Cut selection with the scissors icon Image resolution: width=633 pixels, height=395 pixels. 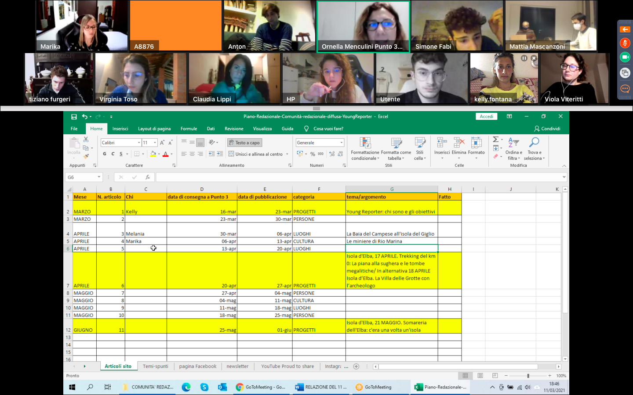[x=86, y=139]
